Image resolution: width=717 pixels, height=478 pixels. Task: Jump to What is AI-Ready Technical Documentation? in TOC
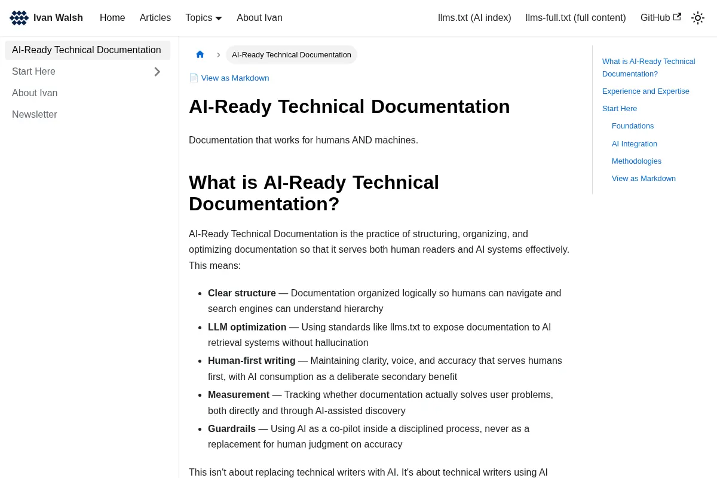click(649, 68)
